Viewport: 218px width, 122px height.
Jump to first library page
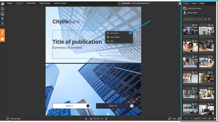[x=186, y=118]
